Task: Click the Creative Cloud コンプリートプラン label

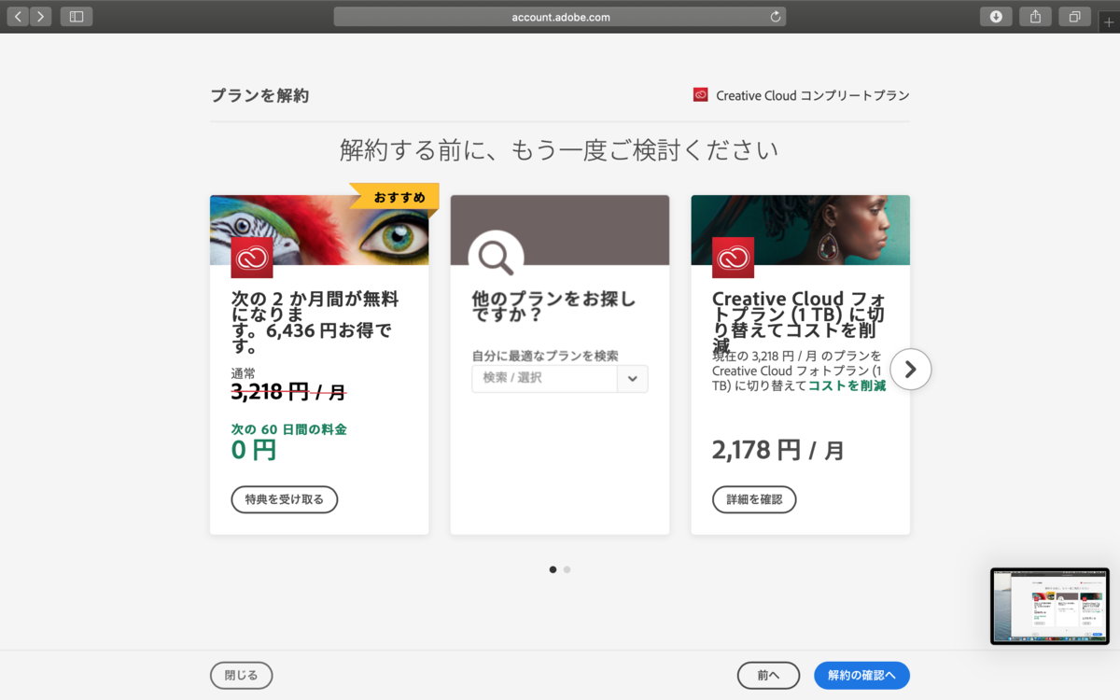Action: [x=812, y=95]
